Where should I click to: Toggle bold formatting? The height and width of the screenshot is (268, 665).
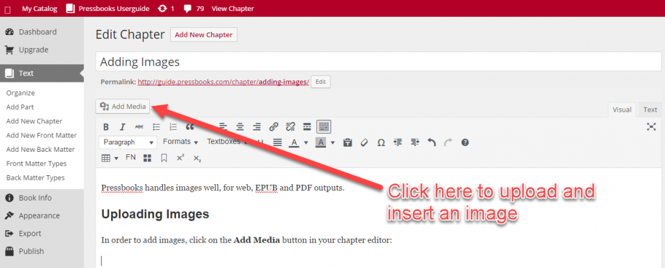coord(106,127)
